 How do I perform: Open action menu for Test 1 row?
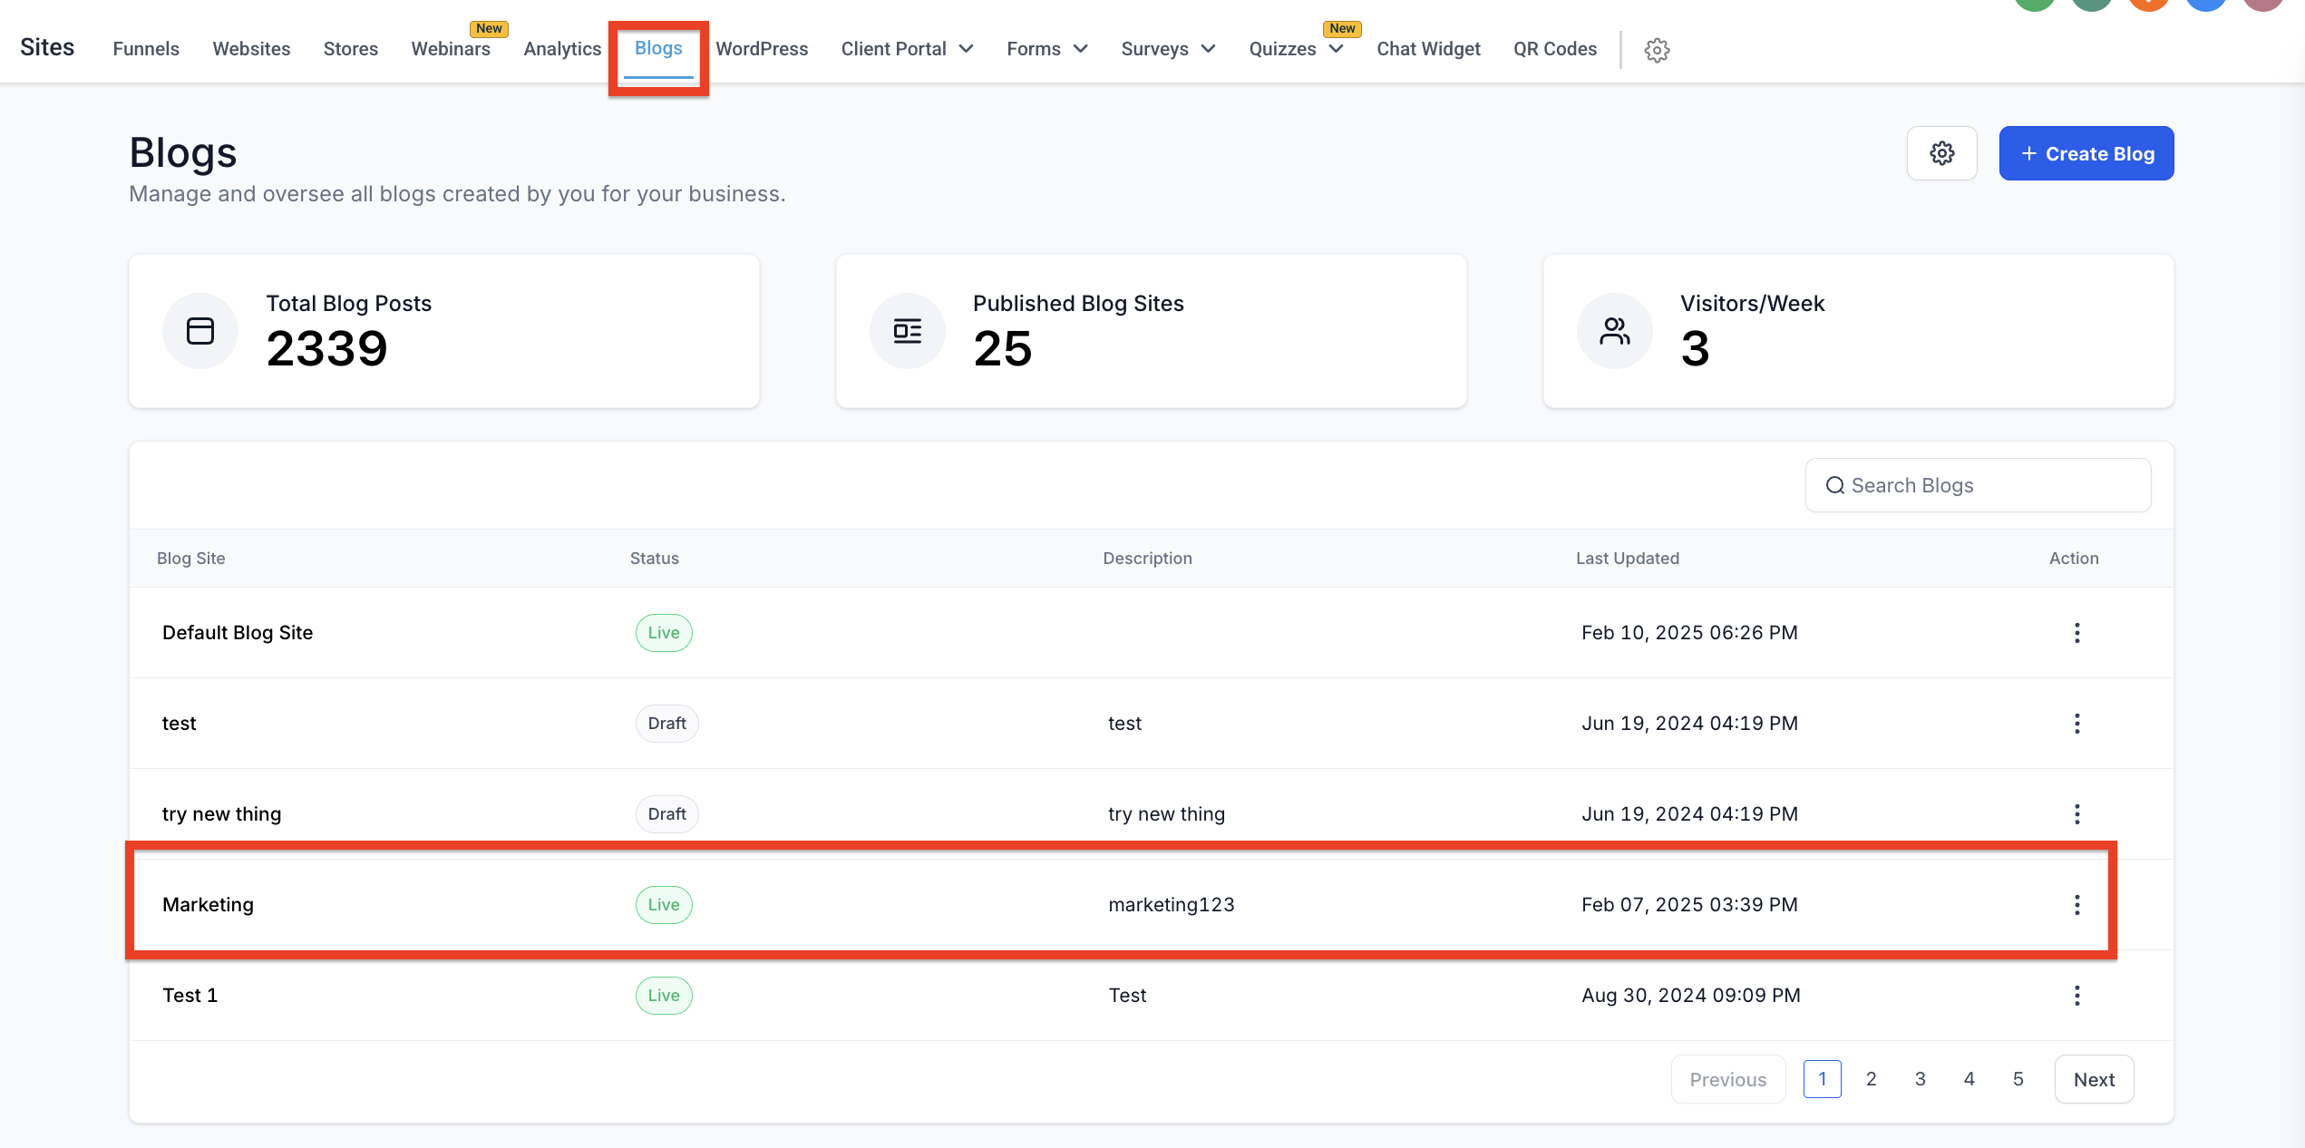[x=2076, y=996]
